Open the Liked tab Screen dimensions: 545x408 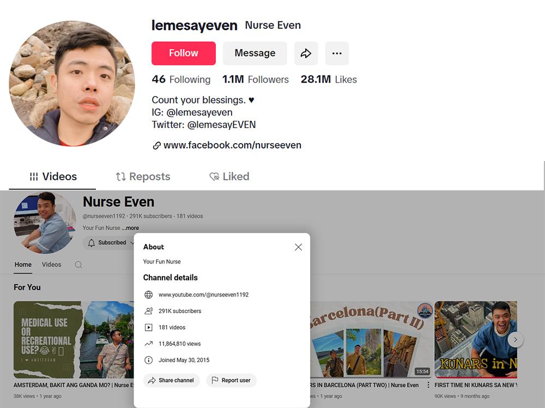pyautogui.click(x=229, y=176)
